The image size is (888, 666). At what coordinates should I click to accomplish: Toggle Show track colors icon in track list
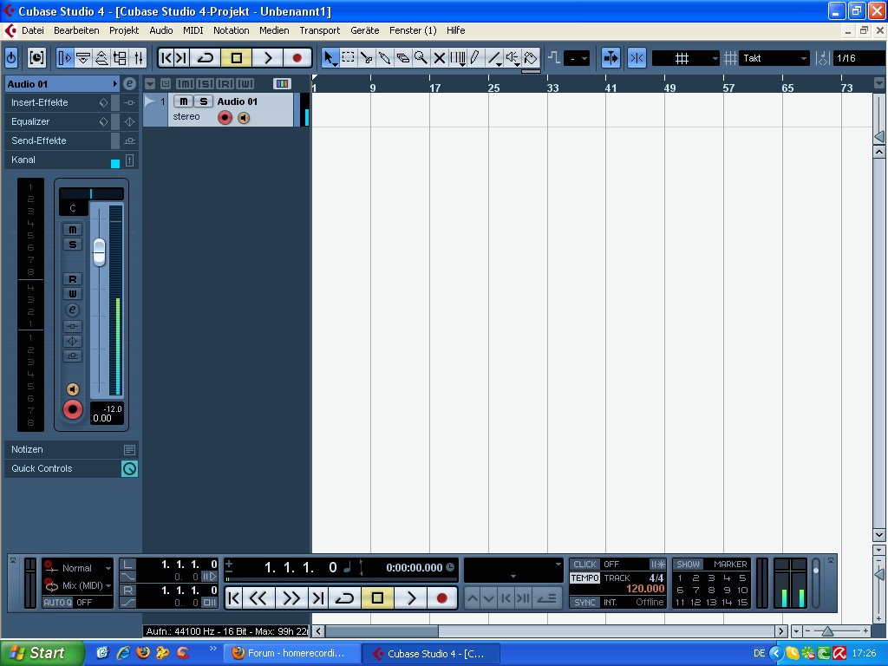pos(282,84)
